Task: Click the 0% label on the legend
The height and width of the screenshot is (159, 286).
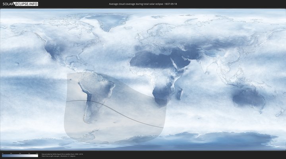Action: (x=2, y=153)
